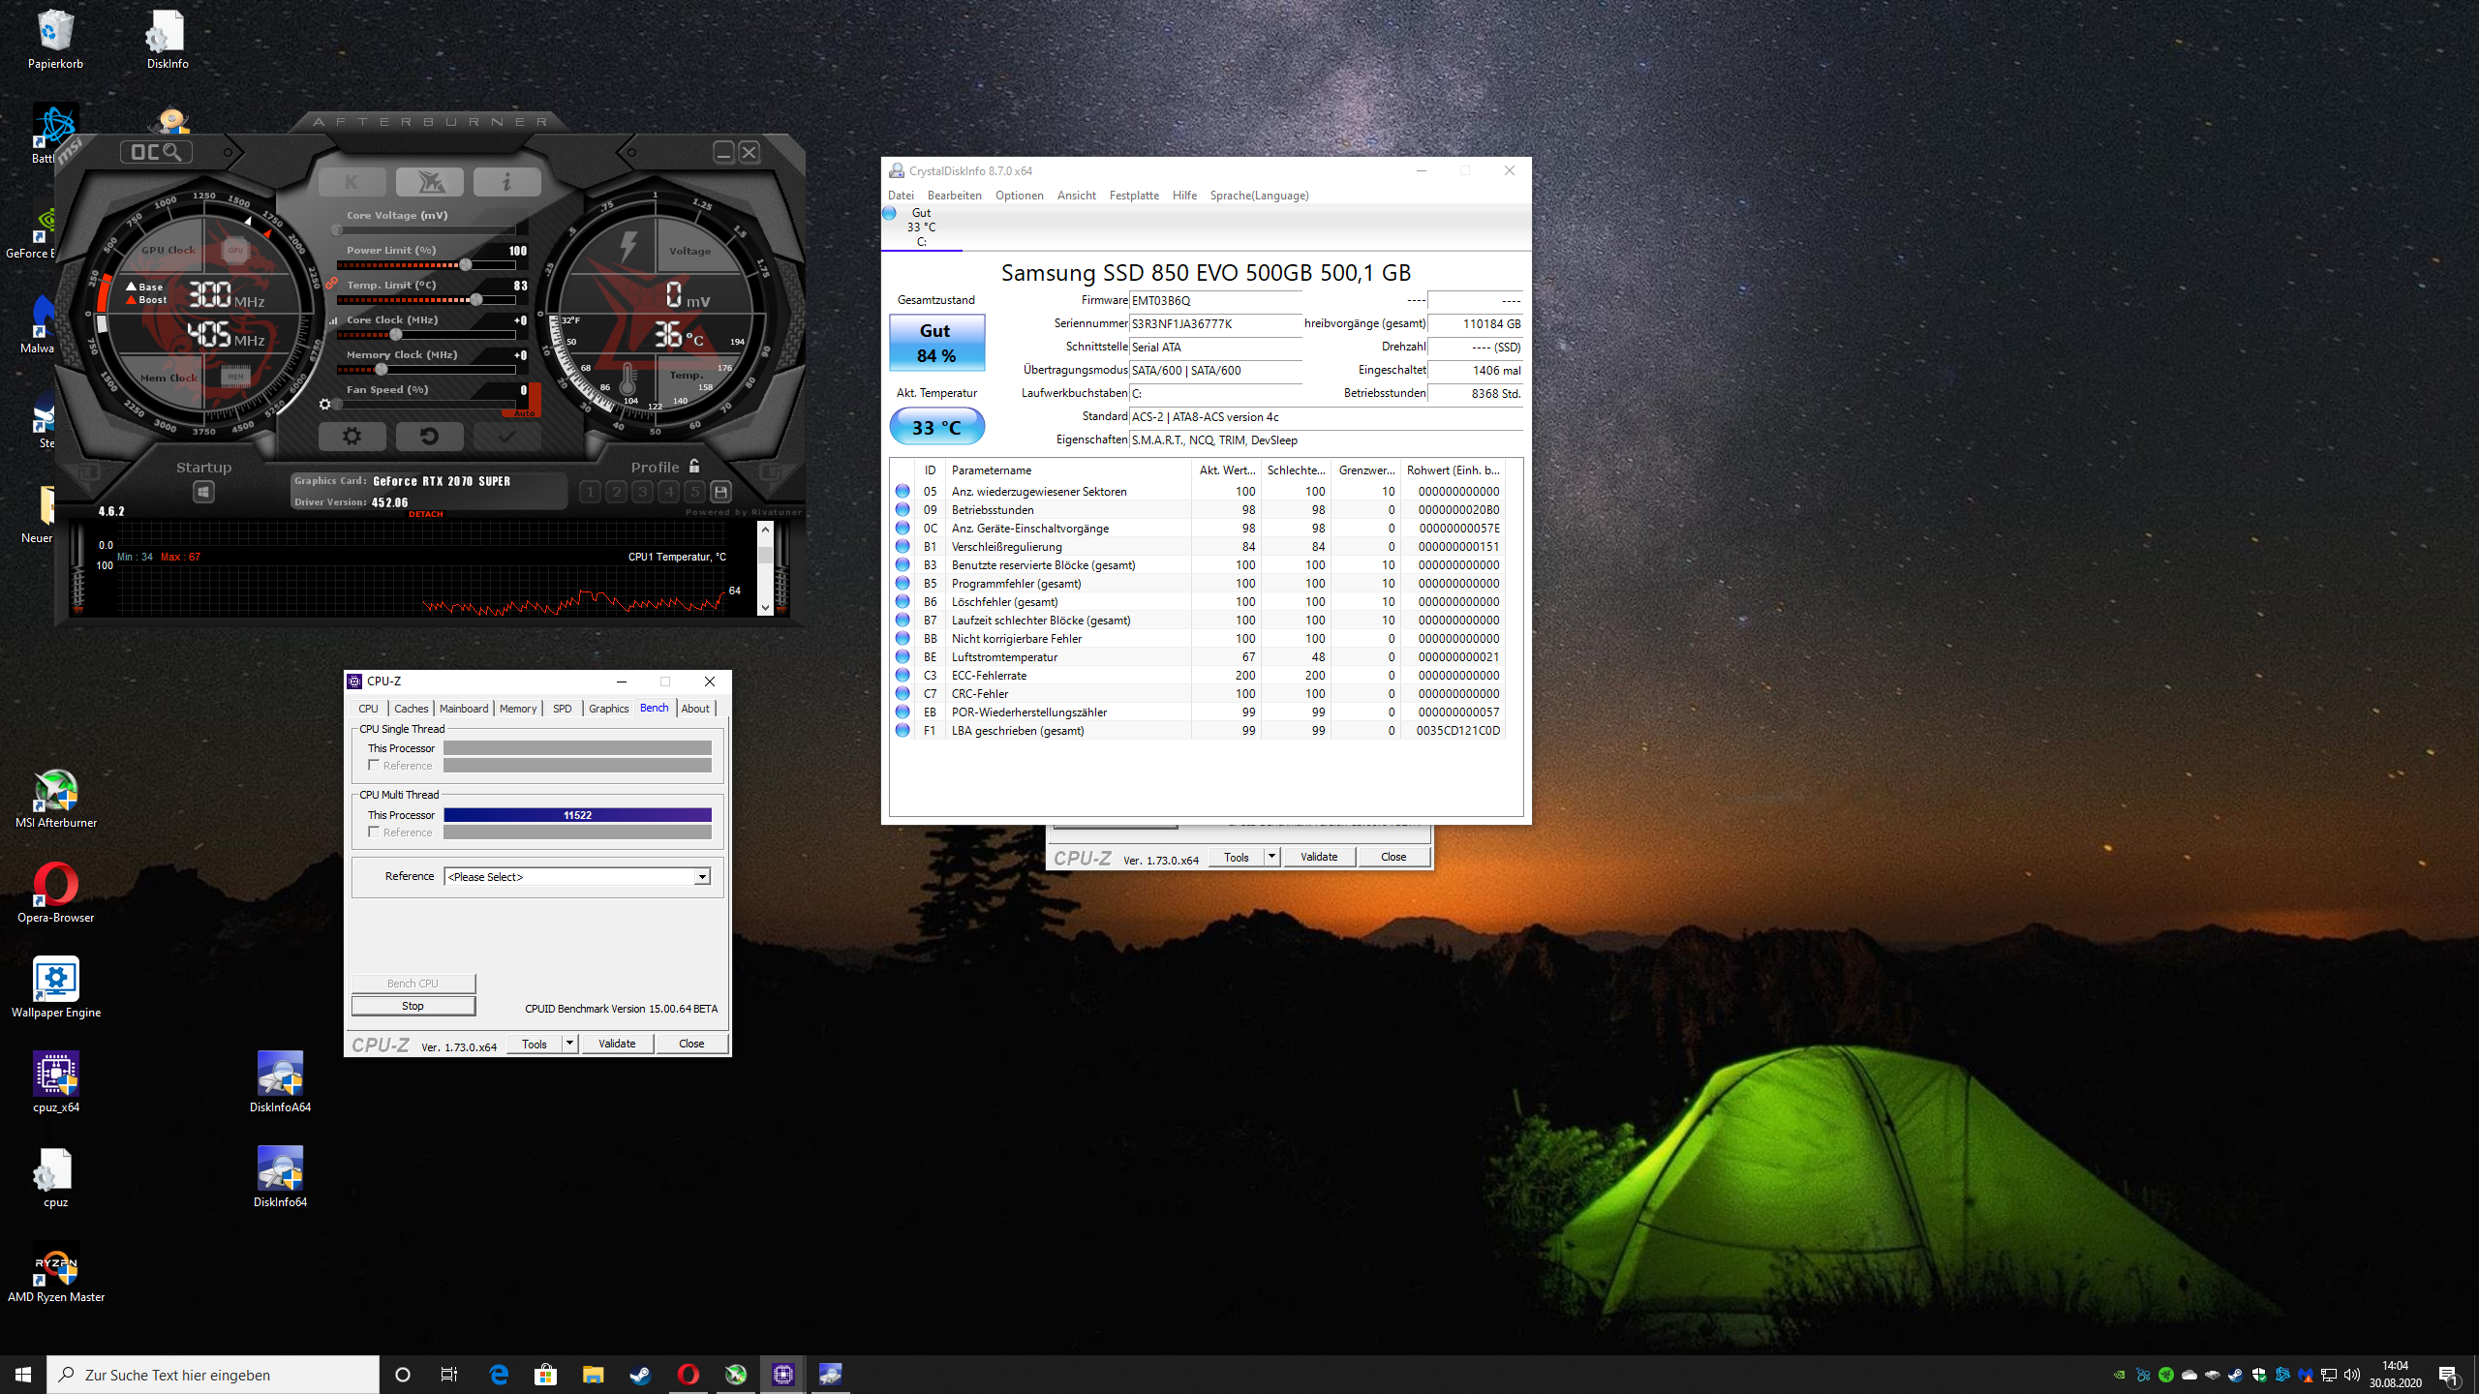Click the power/temp limit link icon
The image size is (2479, 1394).
(x=331, y=284)
